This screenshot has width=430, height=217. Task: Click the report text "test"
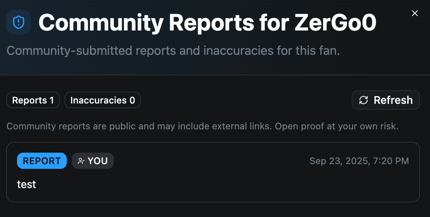[x=27, y=185]
